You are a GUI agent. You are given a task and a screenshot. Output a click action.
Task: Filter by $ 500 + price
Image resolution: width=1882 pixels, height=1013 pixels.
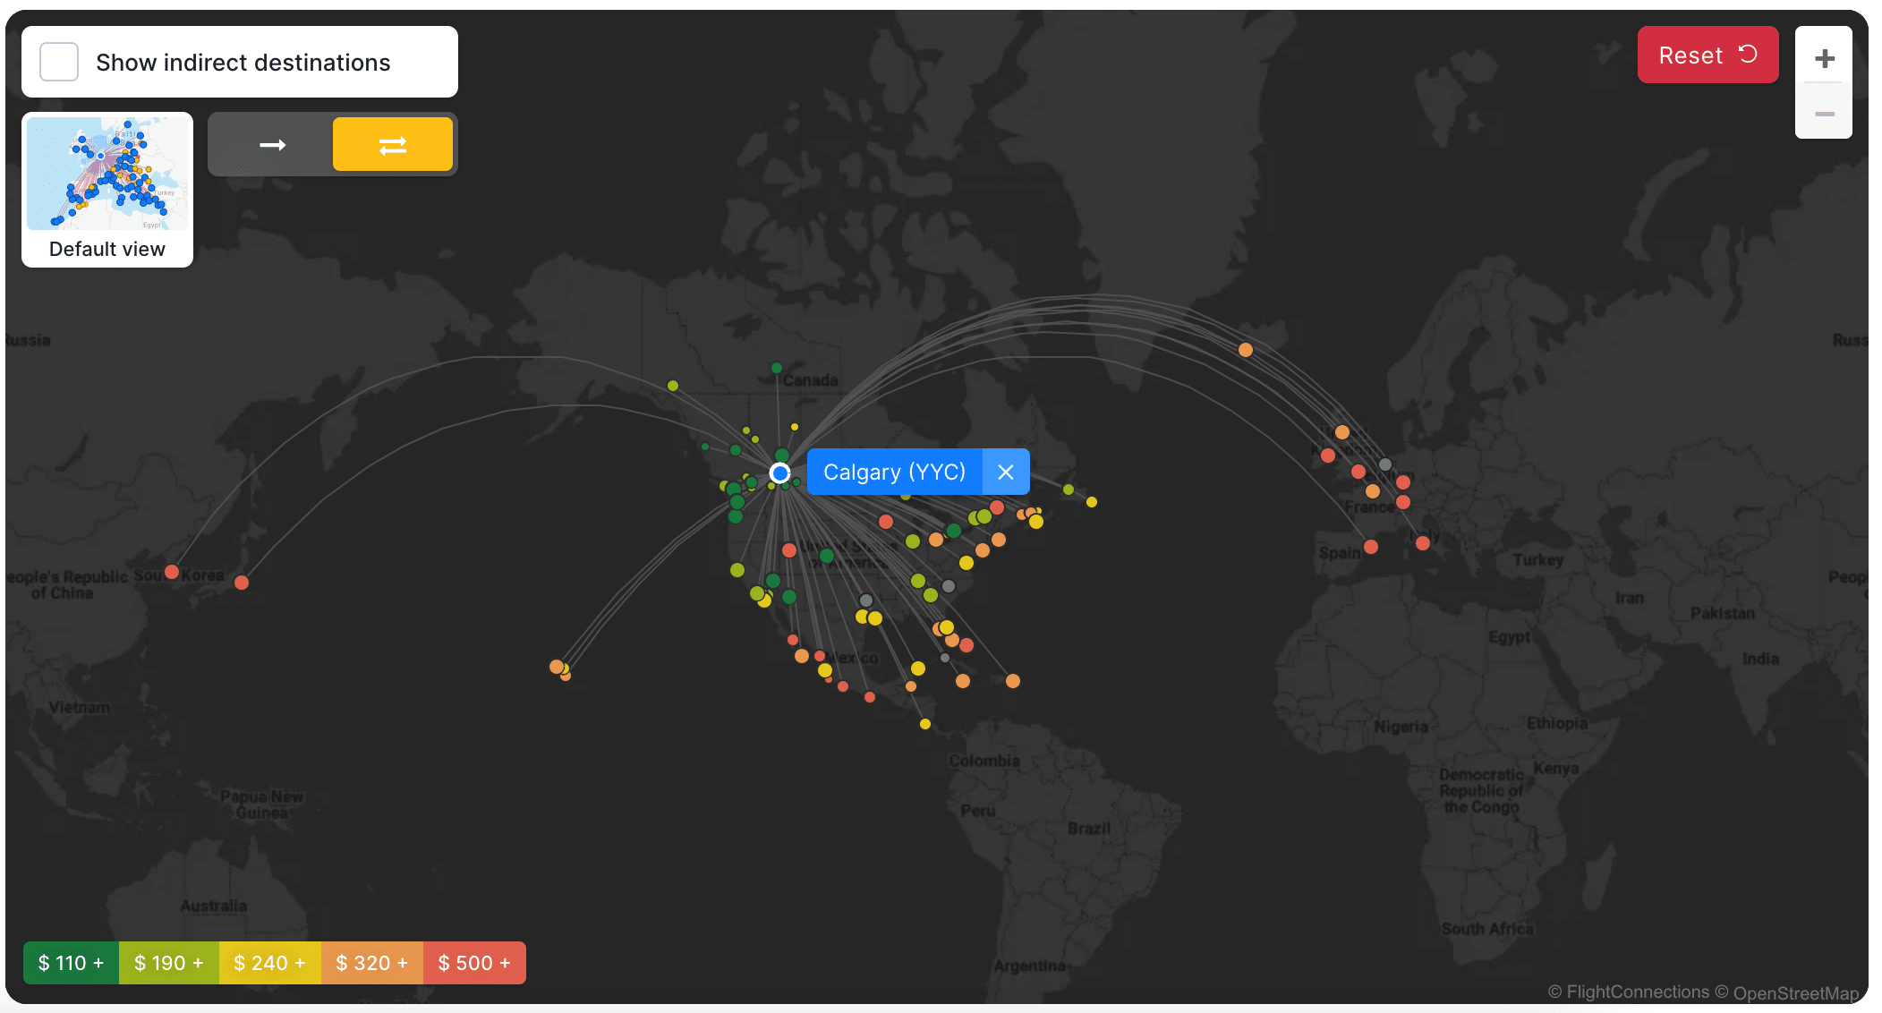pos(474,963)
